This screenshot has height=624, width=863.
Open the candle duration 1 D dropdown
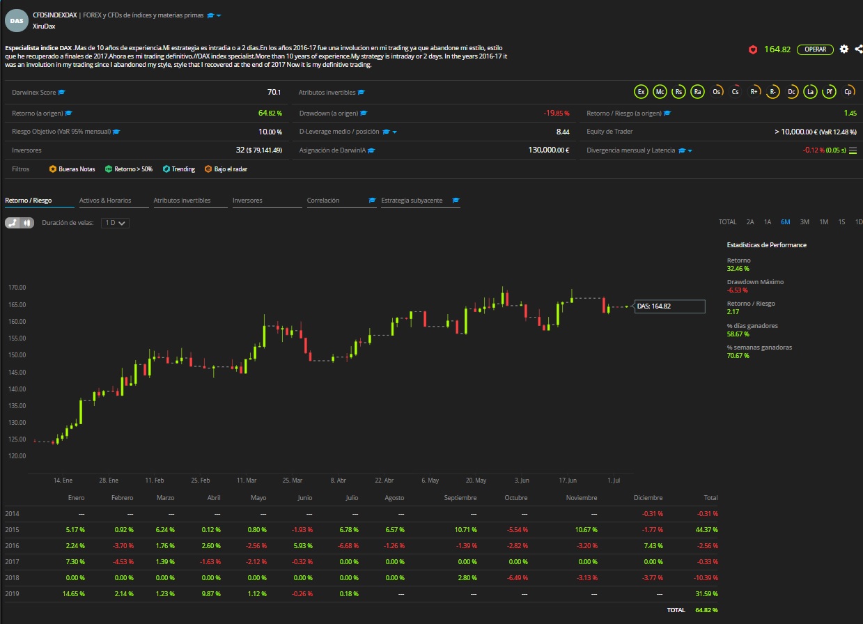(x=115, y=223)
